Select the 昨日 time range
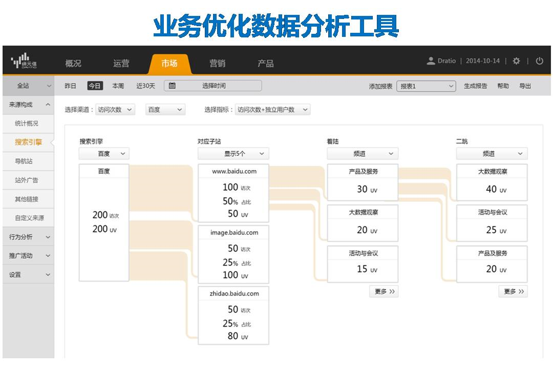The width and height of the screenshot is (553, 369). coord(70,86)
